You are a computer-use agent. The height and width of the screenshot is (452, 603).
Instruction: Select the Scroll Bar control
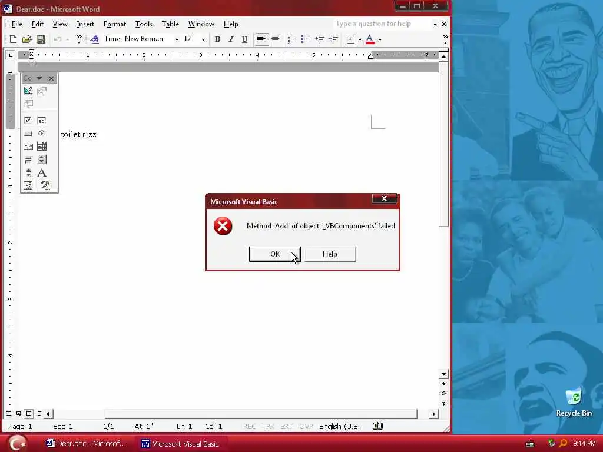(28, 172)
